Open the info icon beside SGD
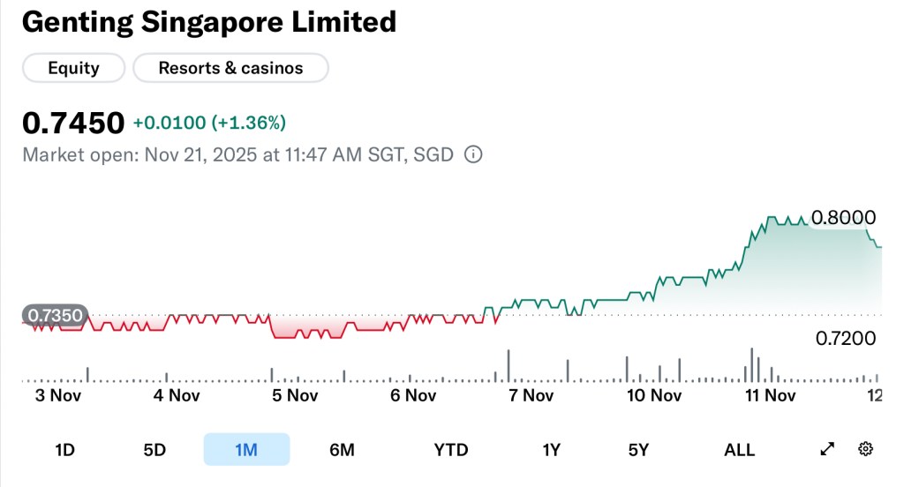The height and width of the screenshot is (487, 904). pyautogui.click(x=473, y=155)
